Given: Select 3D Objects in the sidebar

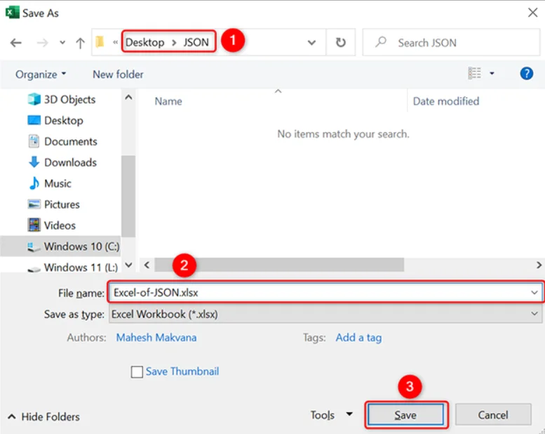Looking at the screenshot, I should (69, 99).
